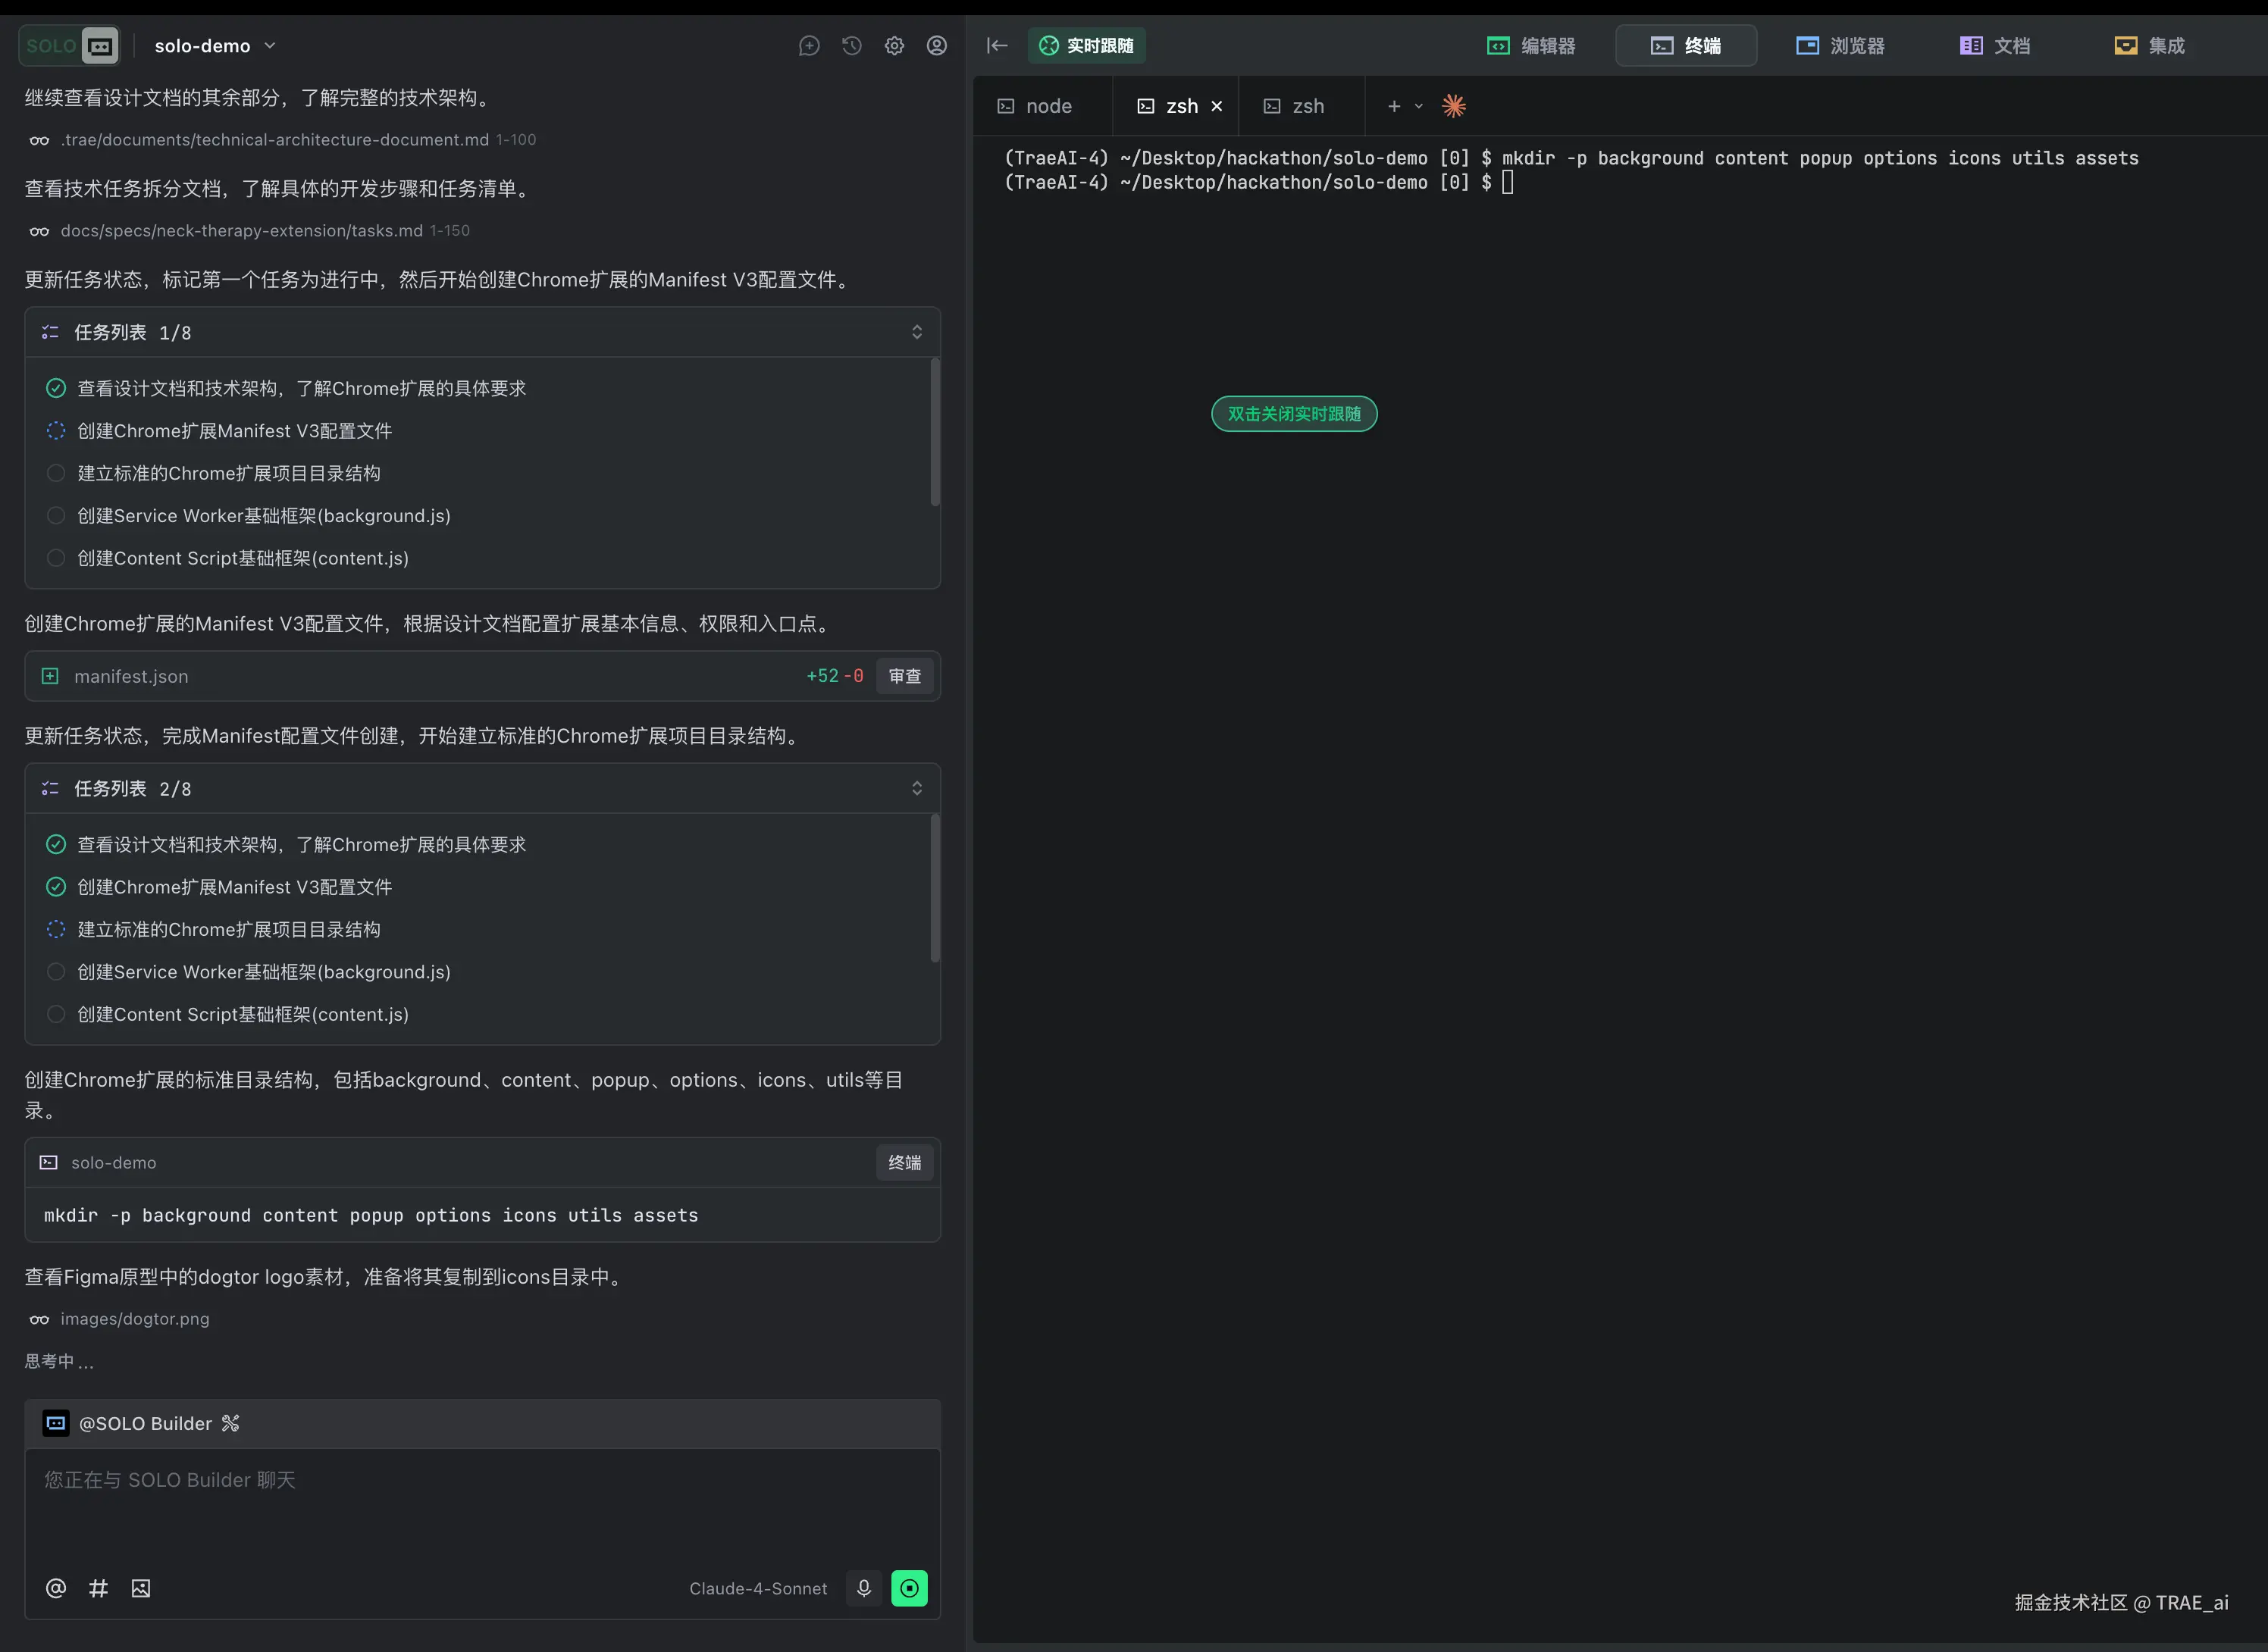
Task: Click the 审查 review button for manifest.json
Action: pyautogui.click(x=905, y=676)
